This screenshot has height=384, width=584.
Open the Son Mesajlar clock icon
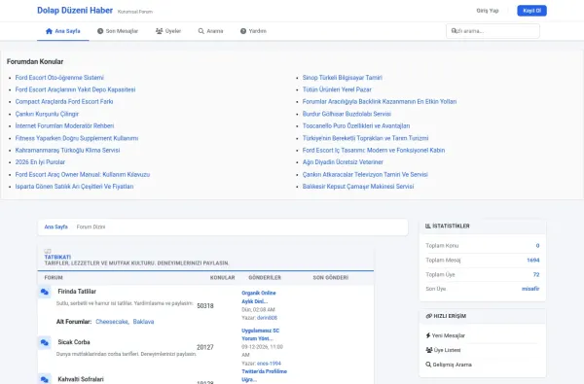pos(100,31)
